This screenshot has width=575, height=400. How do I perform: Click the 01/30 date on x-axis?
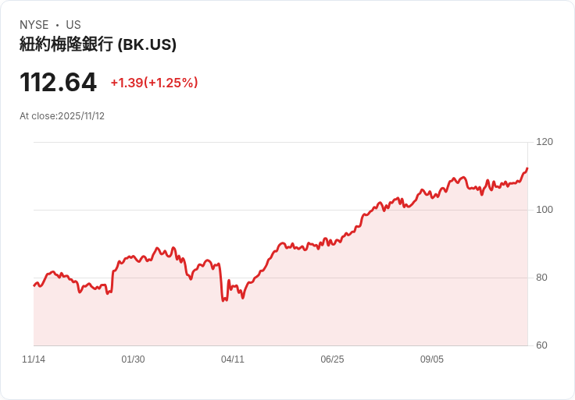[x=133, y=359]
